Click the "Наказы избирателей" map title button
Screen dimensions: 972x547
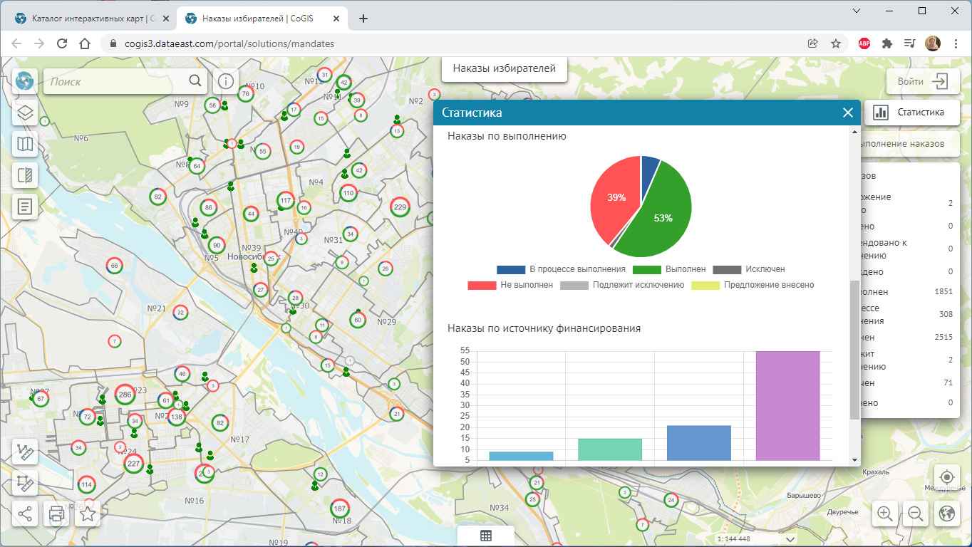point(505,69)
